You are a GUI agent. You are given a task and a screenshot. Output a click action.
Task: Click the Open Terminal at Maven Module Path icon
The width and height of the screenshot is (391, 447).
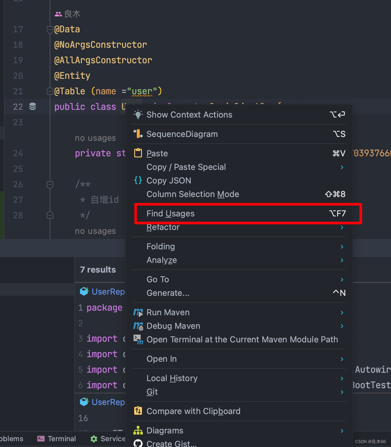click(138, 339)
